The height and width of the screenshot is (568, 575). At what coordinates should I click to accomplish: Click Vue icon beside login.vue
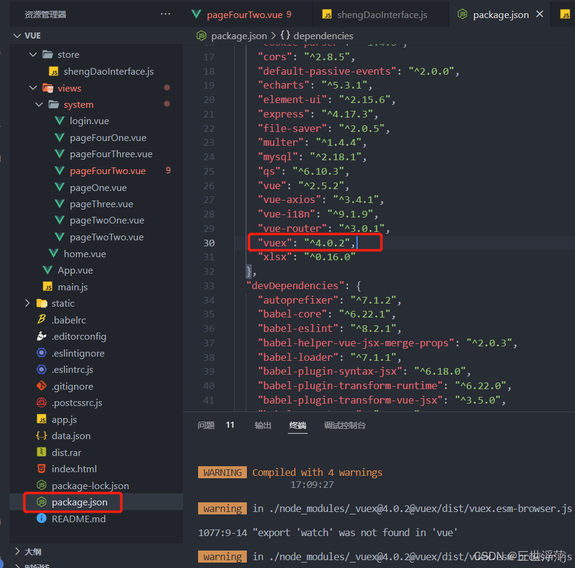coord(60,120)
